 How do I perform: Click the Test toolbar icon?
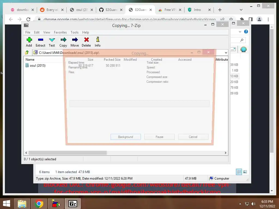(x=52, y=42)
